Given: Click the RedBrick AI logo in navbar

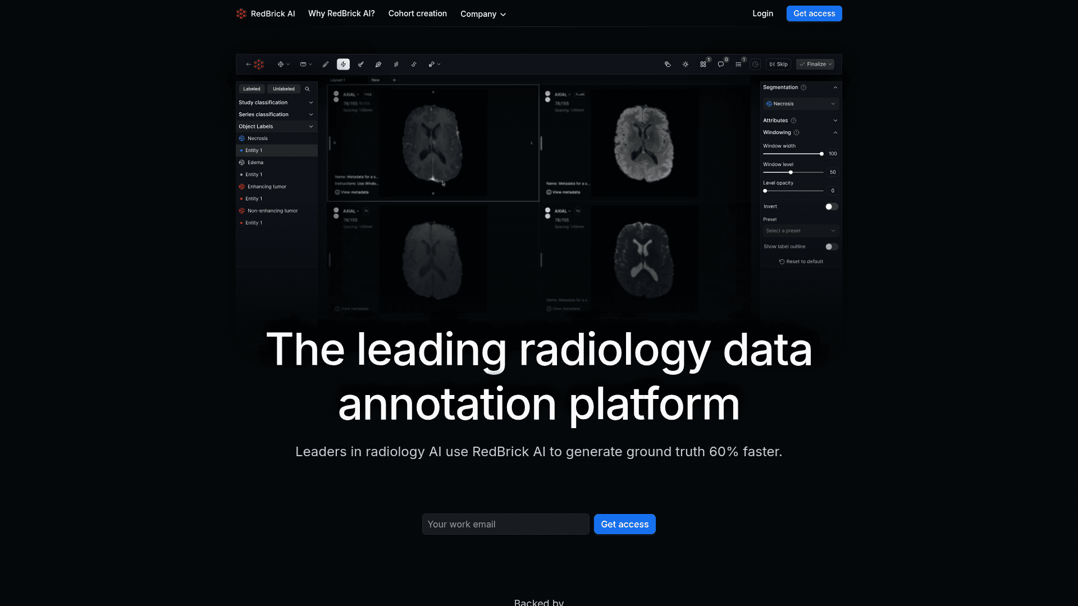Looking at the screenshot, I should tap(241, 13).
